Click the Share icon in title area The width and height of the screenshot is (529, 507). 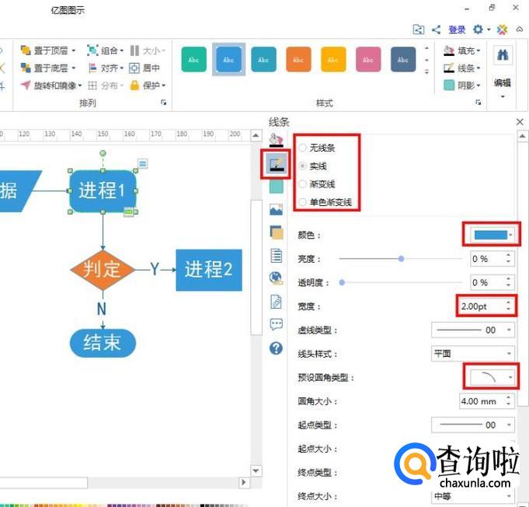tap(436, 30)
